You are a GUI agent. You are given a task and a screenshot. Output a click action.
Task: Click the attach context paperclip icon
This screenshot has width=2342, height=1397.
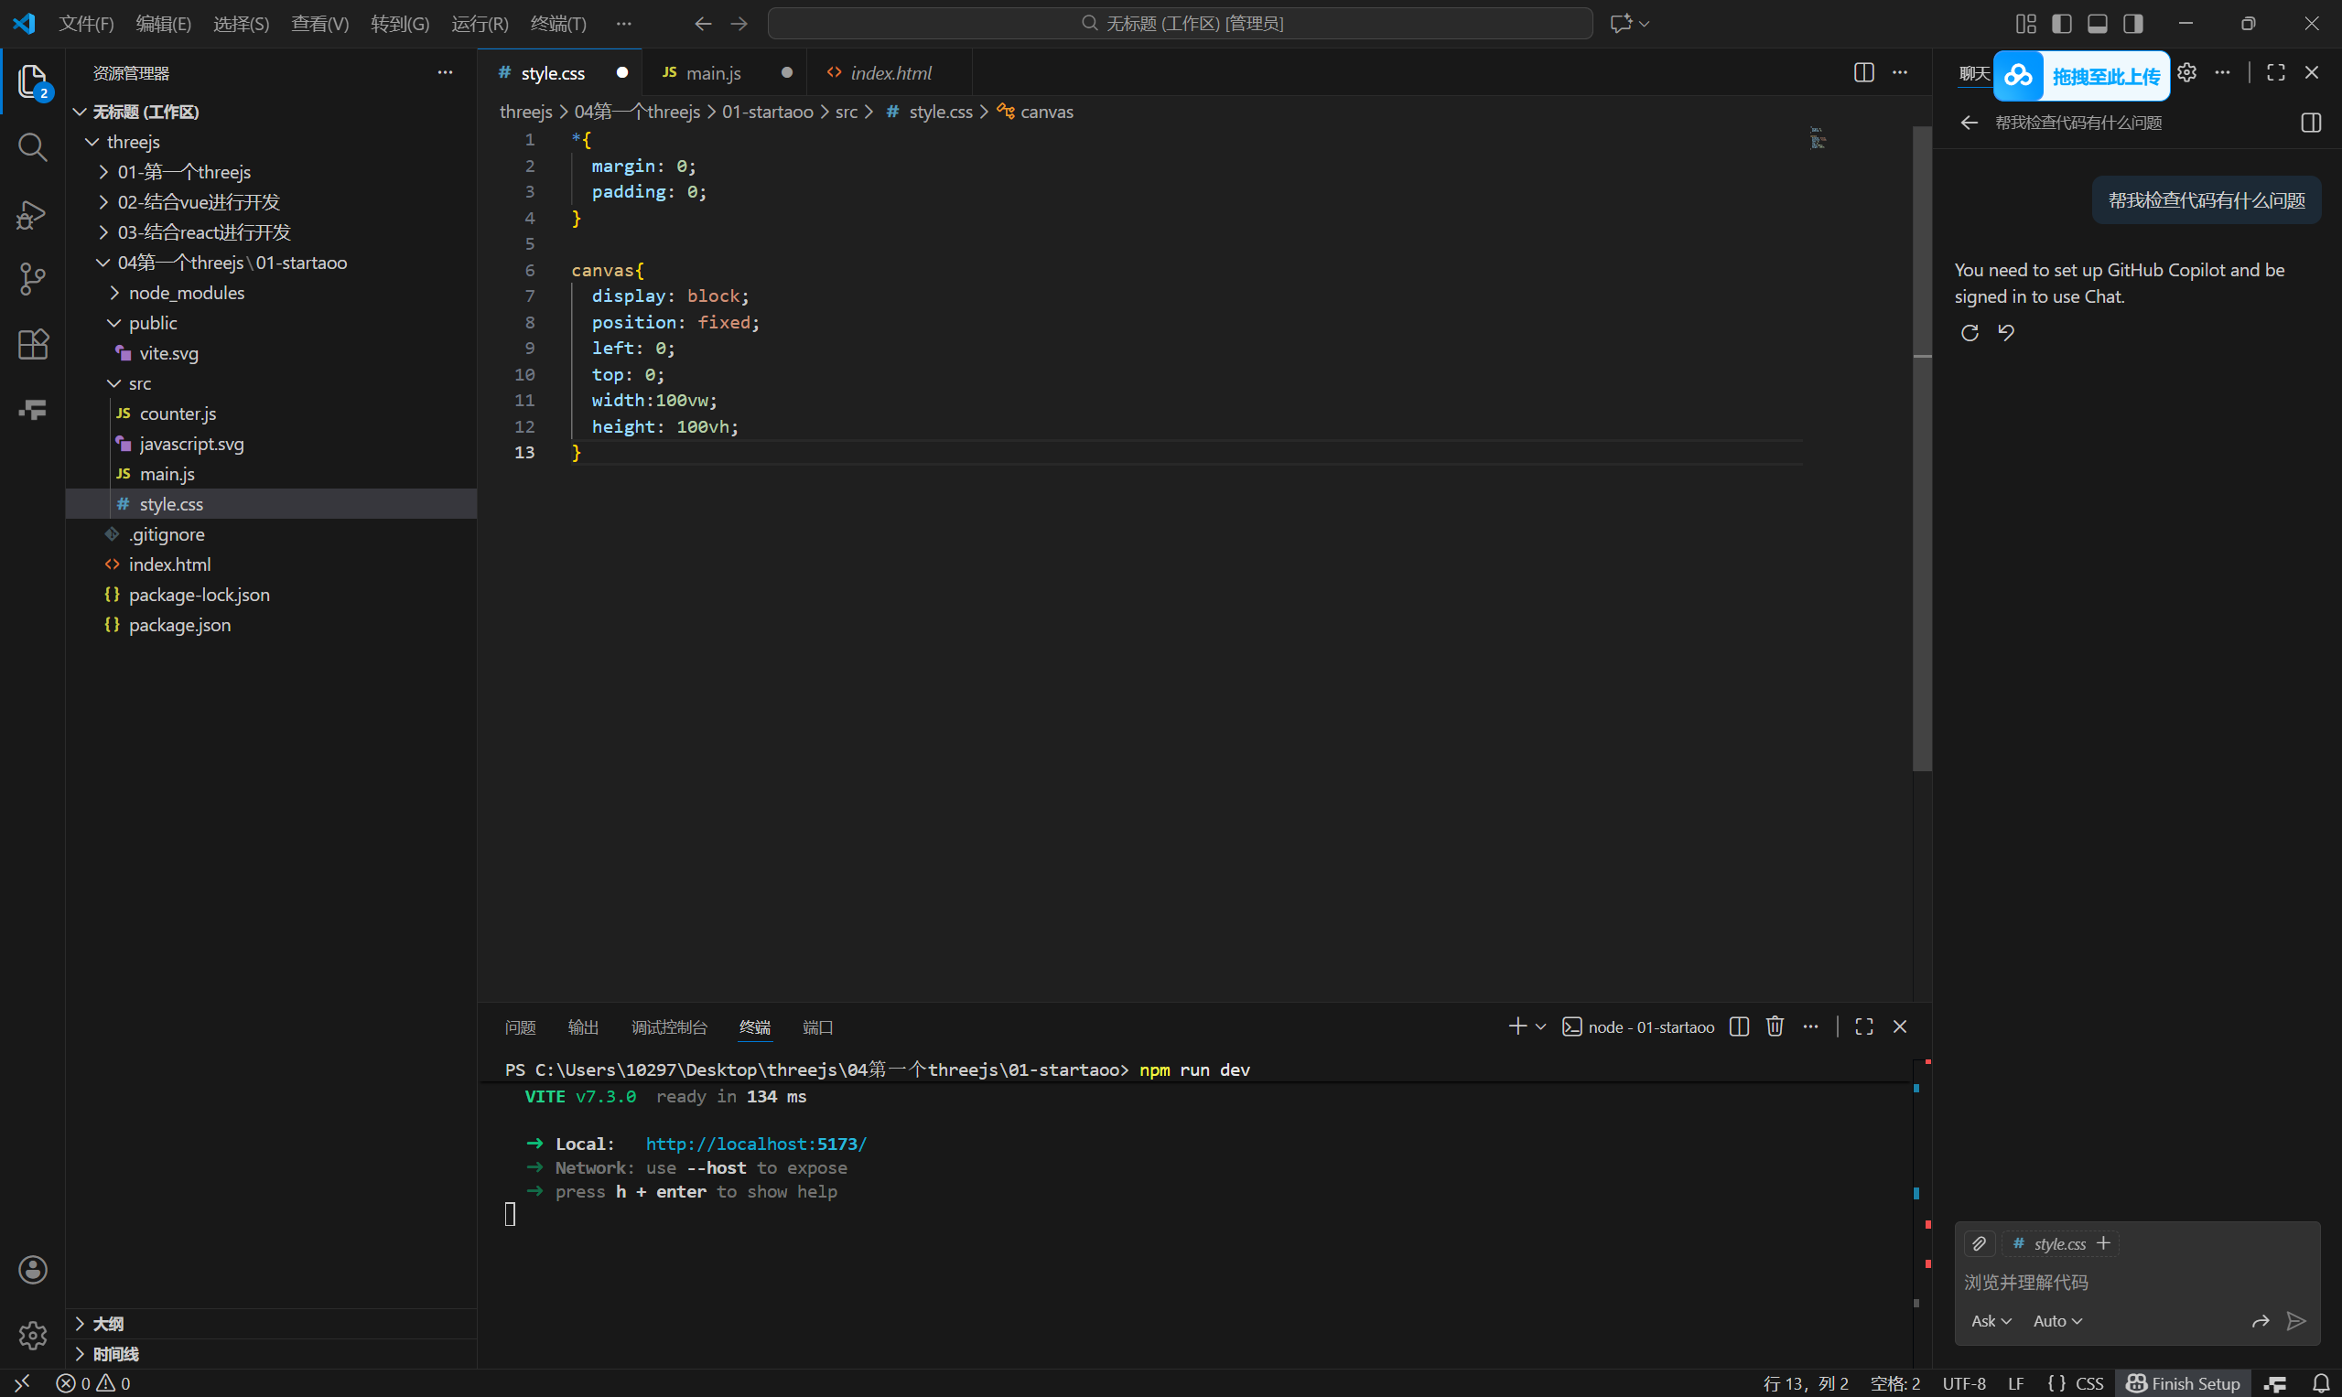pyautogui.click(x=1979, y=1243)
